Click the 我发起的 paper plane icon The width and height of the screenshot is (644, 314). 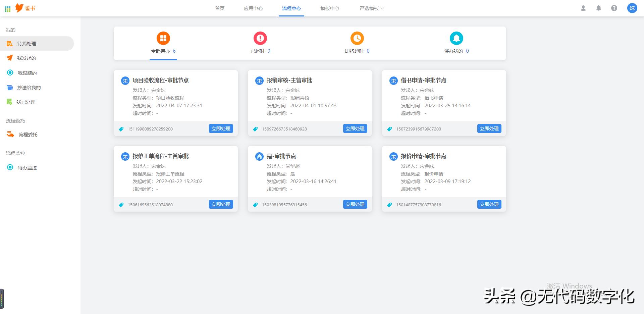coord(10,58)
